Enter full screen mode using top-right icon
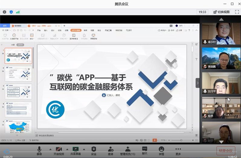The image size is (241, 158). coord(237,12)
